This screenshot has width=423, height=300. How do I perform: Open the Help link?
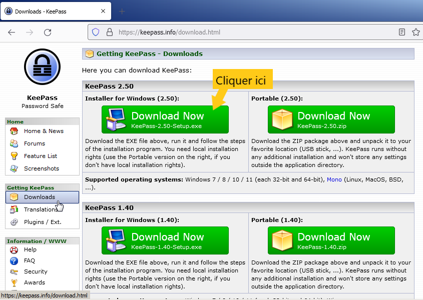[30, 249]
